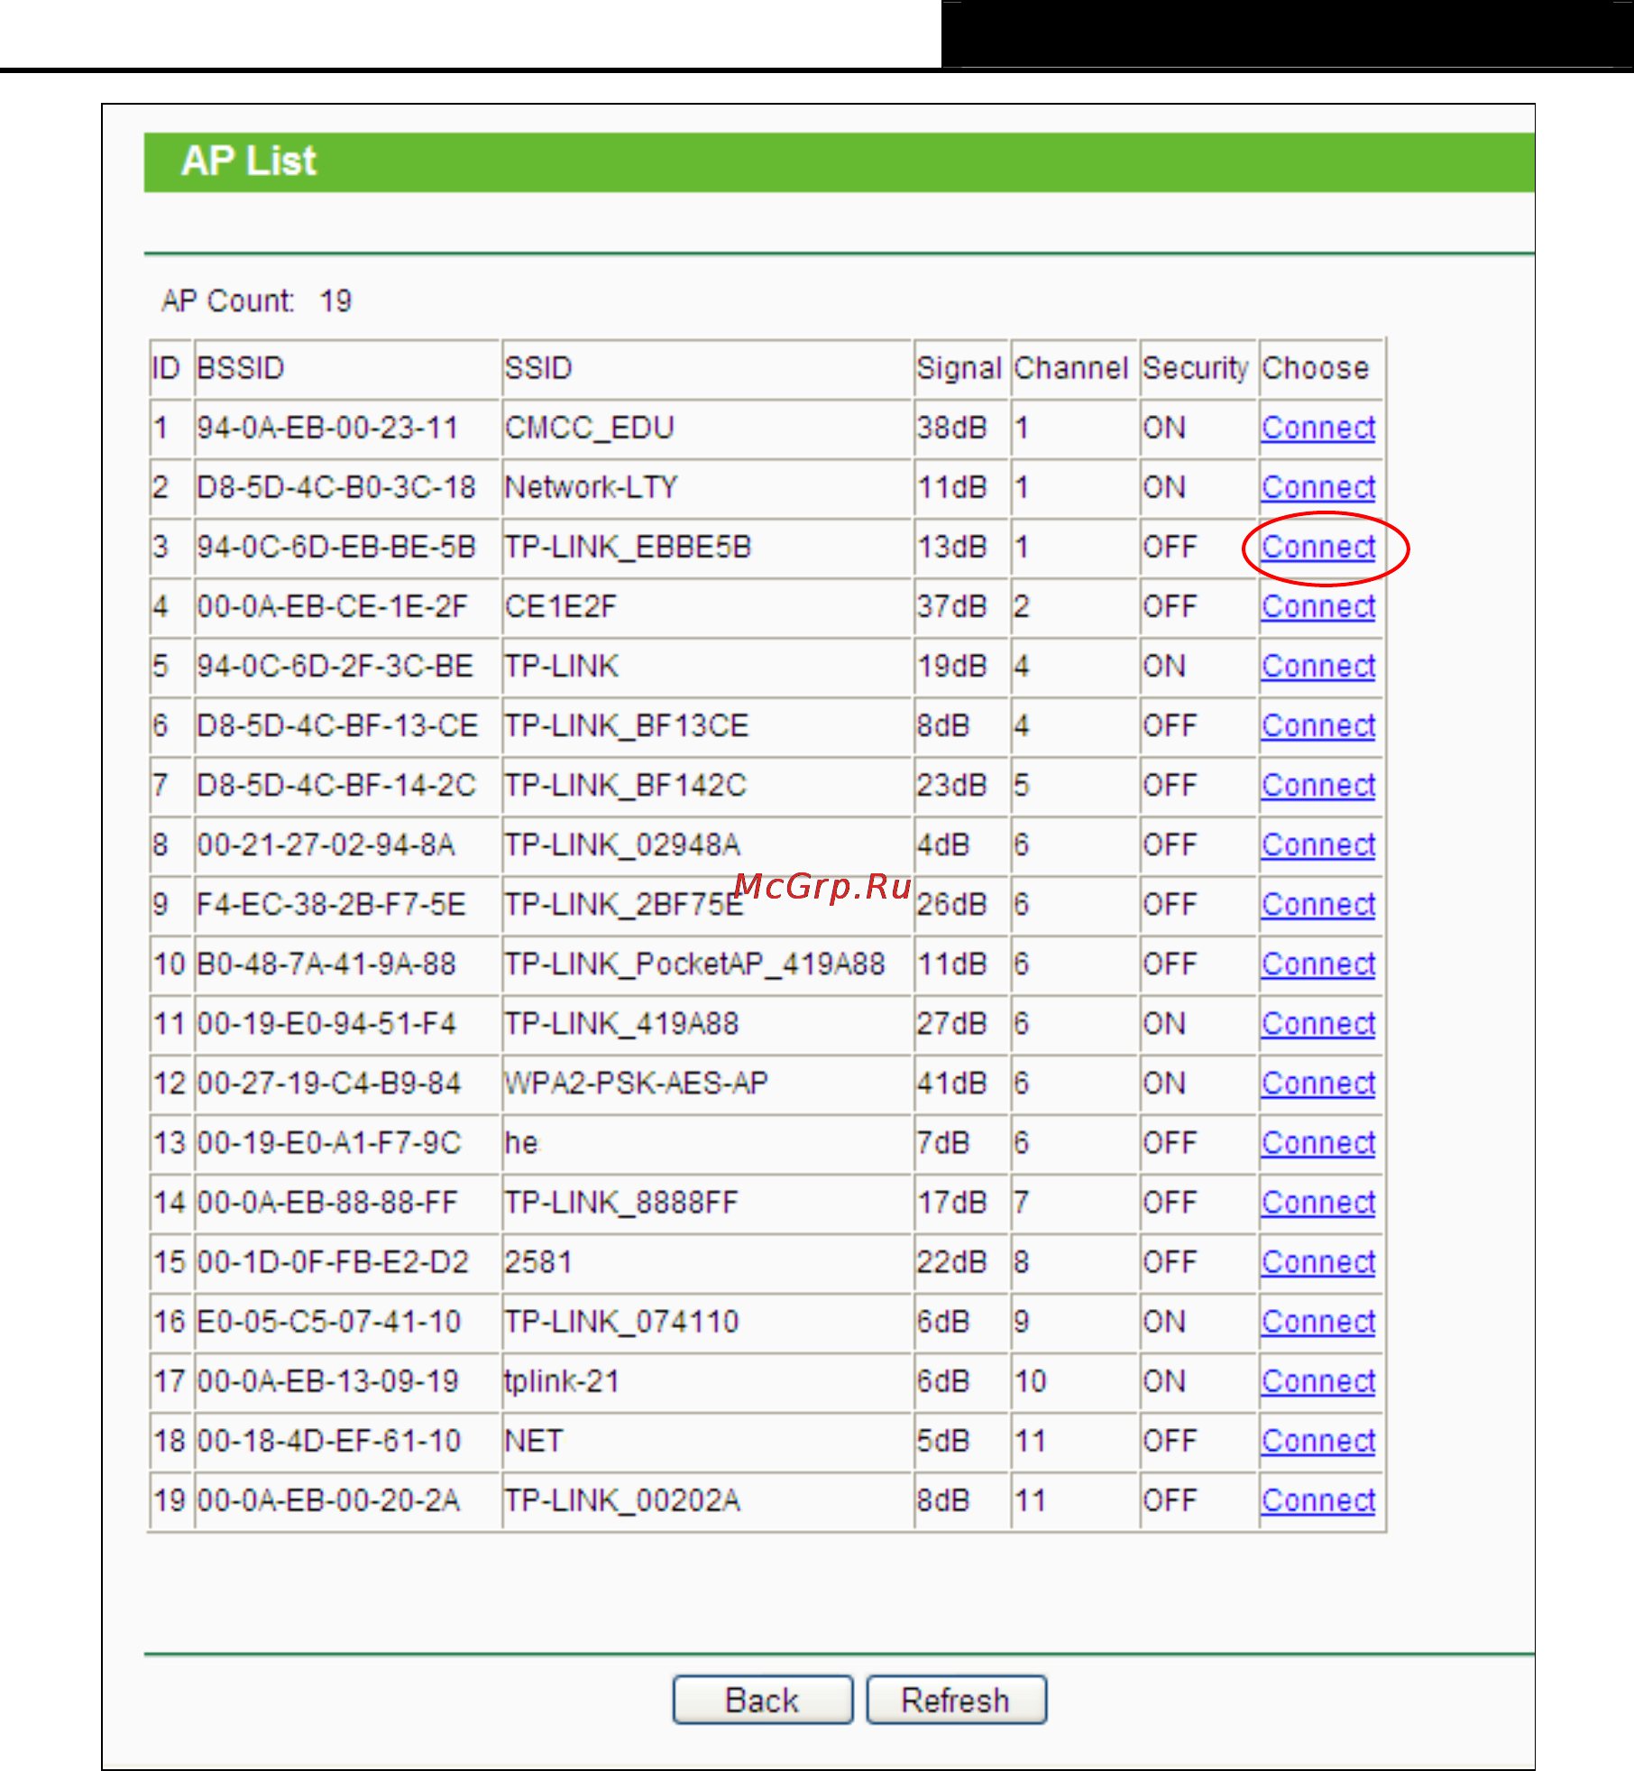This screenshot has width=1634, height=1771.
Task: Click BSSID F4-EC-38-2B-F7-5E
Action: [x=332, y=904]
